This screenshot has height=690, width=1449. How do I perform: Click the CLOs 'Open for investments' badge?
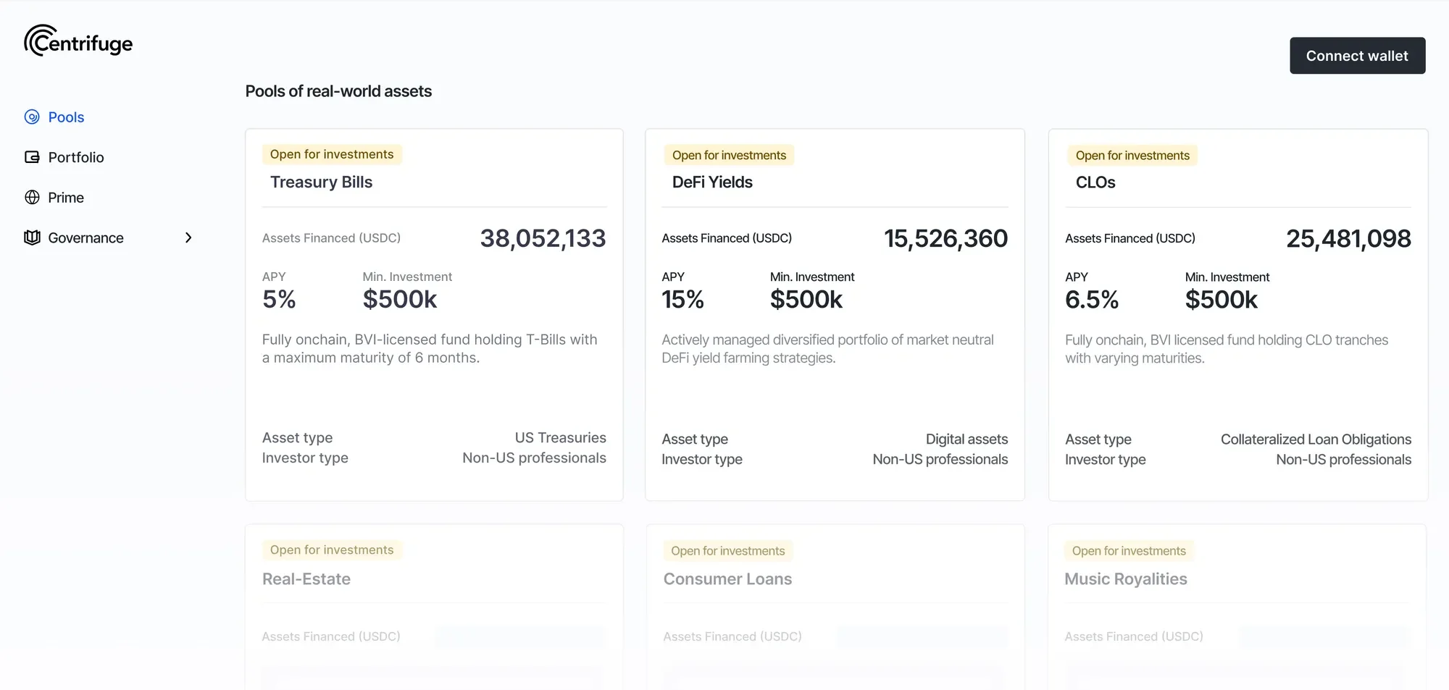(x=1132, y=156)
